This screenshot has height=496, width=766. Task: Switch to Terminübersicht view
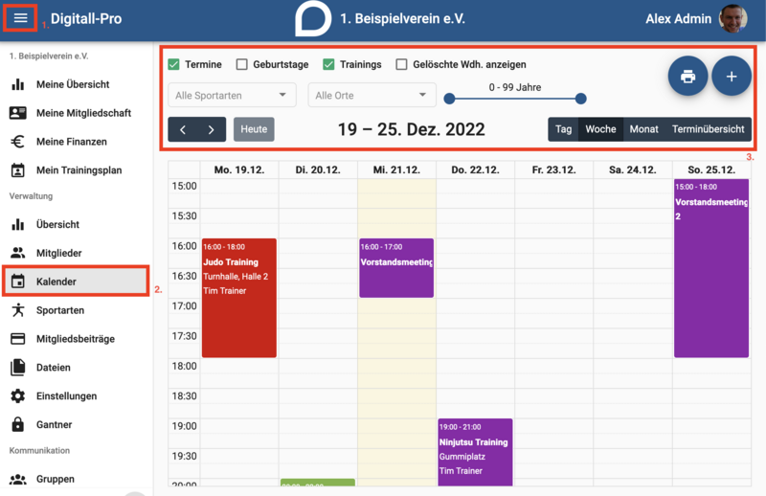coord(708,129)
